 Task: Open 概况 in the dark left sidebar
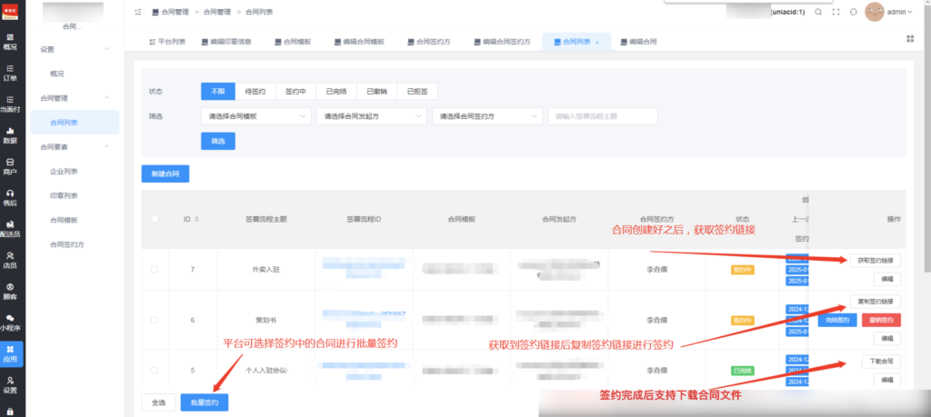click(10, 42)
